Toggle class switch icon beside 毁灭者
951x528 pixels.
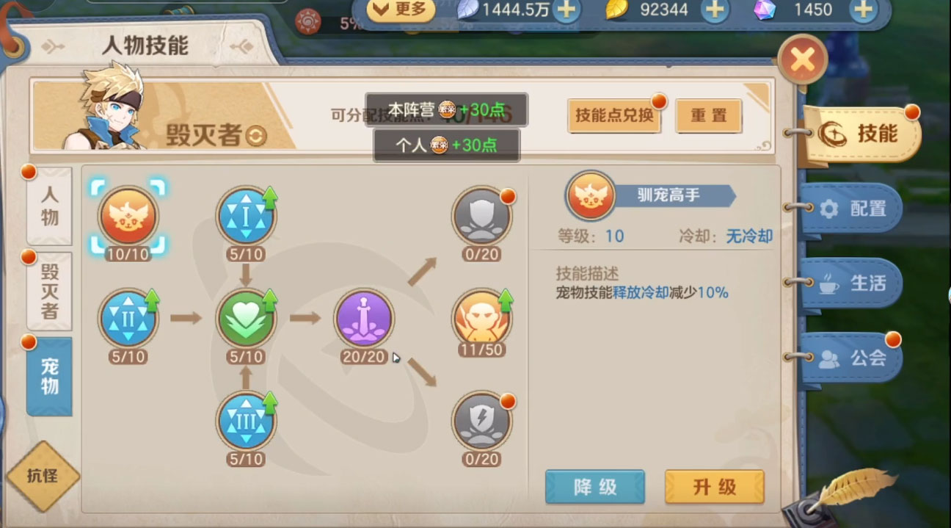coord(255,136)
